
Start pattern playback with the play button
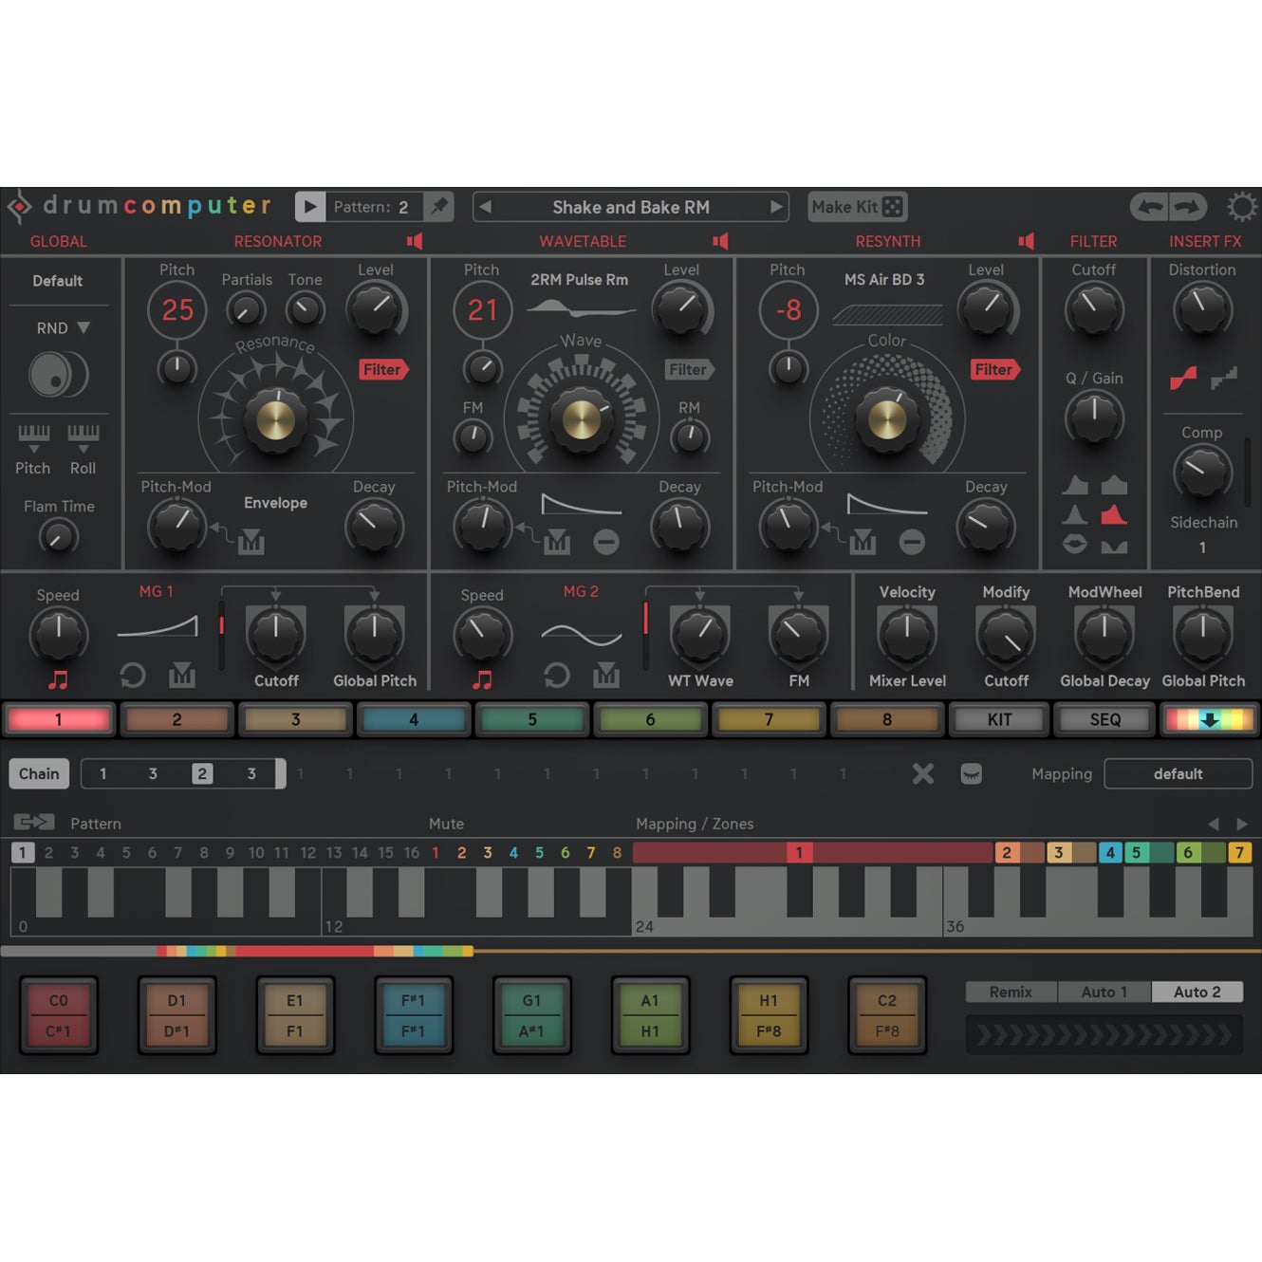[309, 207]
